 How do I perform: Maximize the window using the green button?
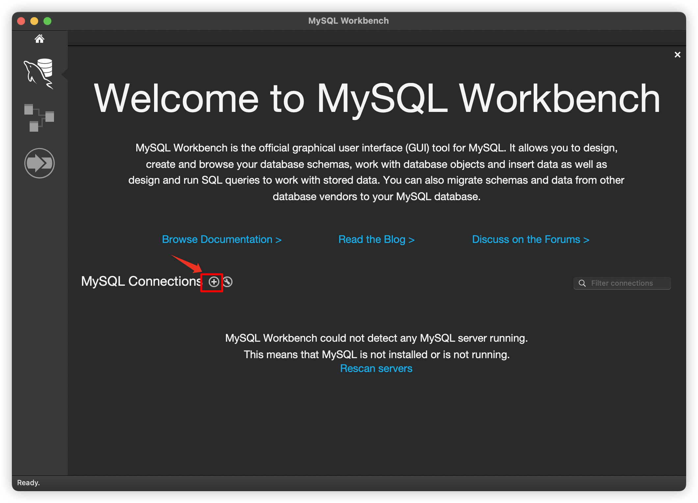[47, 21]
